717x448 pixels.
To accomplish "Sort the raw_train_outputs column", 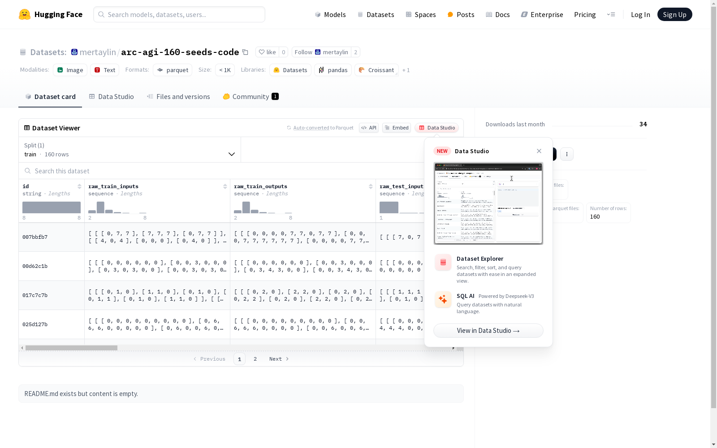I will (371, 186).
